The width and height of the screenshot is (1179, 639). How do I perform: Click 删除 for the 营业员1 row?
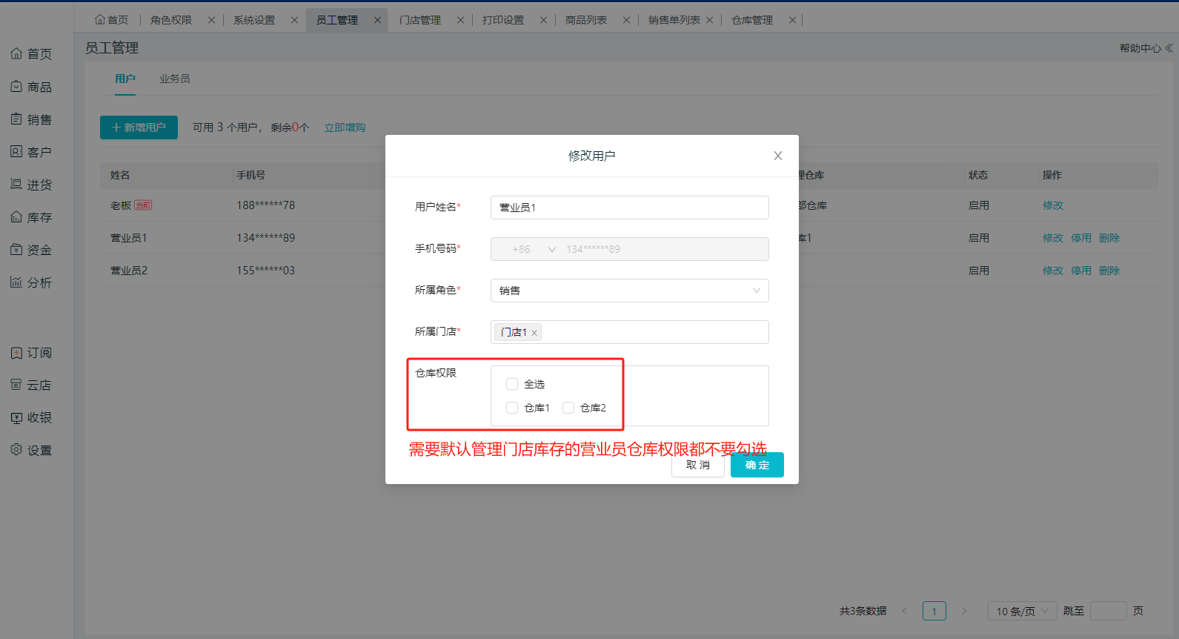click(x=1109, y=238)
